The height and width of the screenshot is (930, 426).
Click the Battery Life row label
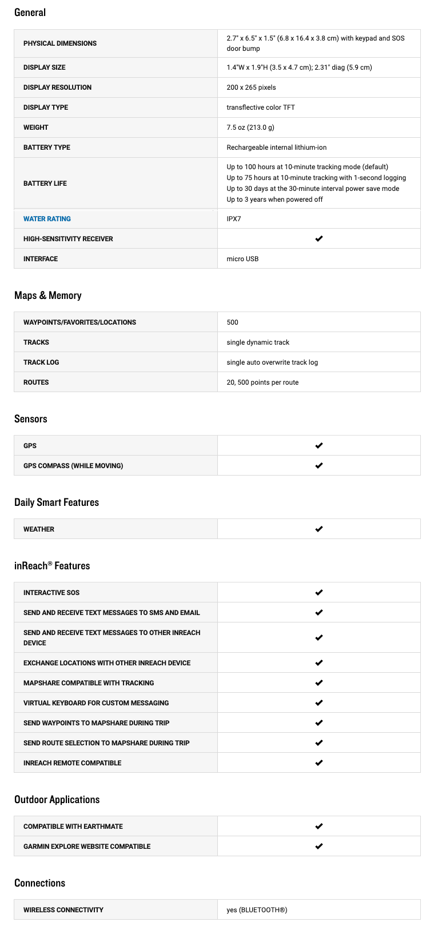coord(45,183)
